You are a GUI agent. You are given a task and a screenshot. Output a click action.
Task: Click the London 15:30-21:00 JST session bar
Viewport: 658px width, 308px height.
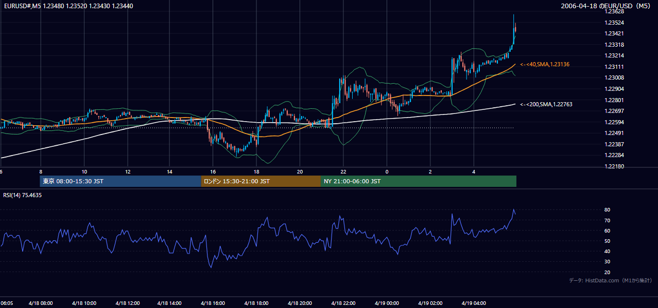261,181
